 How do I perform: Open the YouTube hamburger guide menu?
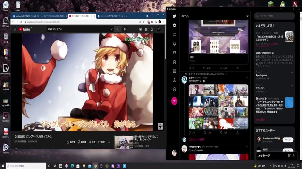pyautogui.click(x=15, y=29)
